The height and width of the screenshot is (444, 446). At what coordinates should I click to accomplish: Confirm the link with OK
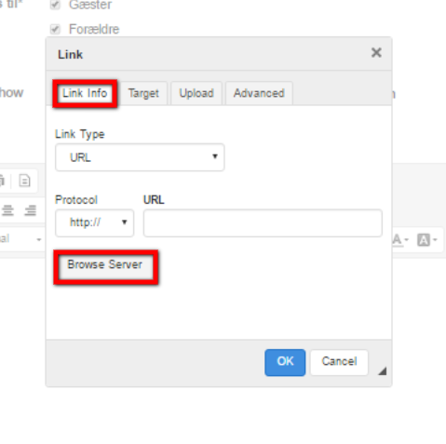click(285, 362)
